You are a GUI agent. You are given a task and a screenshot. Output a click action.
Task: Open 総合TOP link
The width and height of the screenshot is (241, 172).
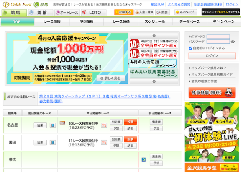157,5
